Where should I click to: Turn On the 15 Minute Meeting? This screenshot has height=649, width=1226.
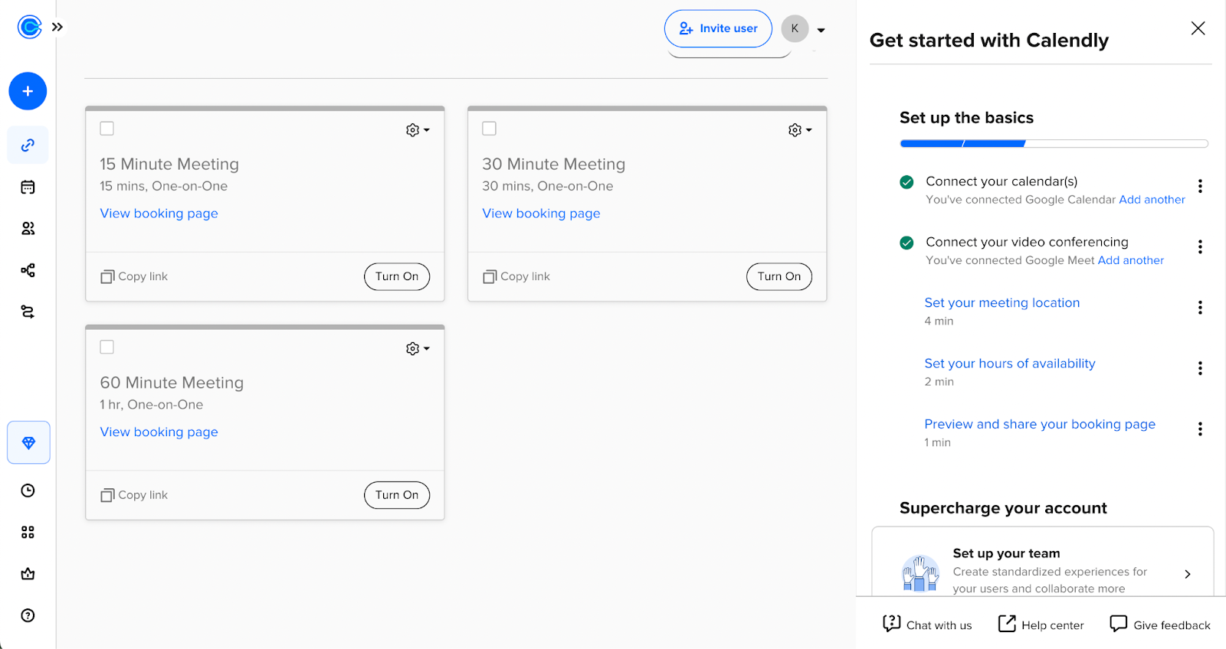397,276
